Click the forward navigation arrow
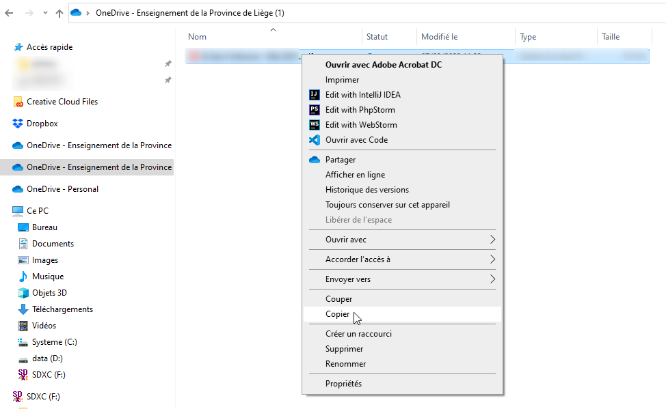Screen dimensions: 666x409 point(29,13)
